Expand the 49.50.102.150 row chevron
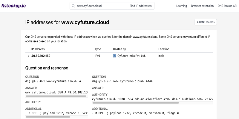Image resolution: width=239 pixels, height=119 pixels. (x=28, y=56)
